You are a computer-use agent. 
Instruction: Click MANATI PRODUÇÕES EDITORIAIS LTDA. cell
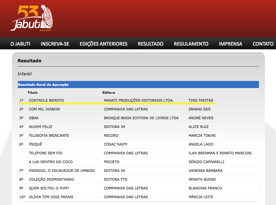pyautogui.click(x=139, y=100)
